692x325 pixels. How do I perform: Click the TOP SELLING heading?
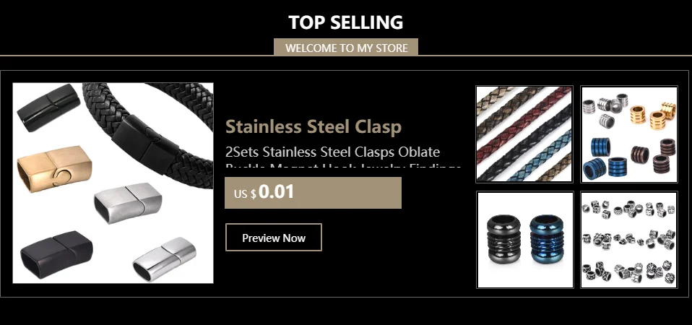(x=346, y=22)
